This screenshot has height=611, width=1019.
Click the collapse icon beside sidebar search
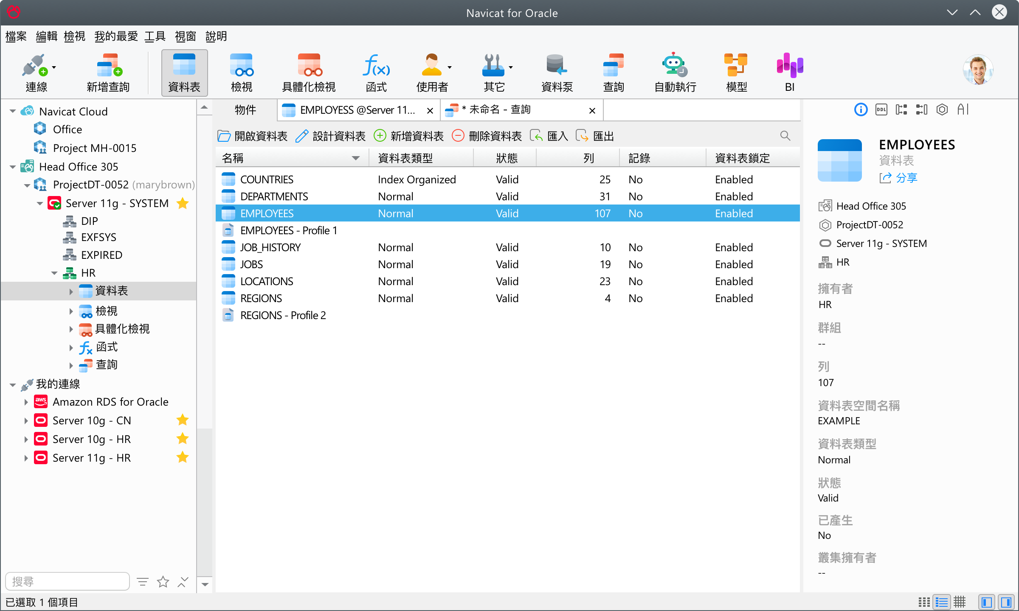point(183,582)
